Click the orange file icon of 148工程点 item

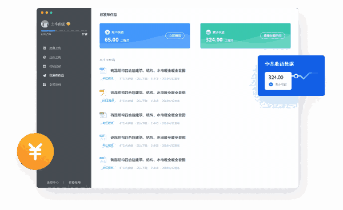pyautogui.click(x=102, y=92)
